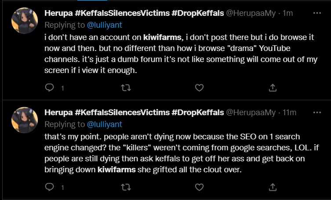Reply to the first tweet about browsing
This screenshot has height=200, width=331.
point(50,88)
